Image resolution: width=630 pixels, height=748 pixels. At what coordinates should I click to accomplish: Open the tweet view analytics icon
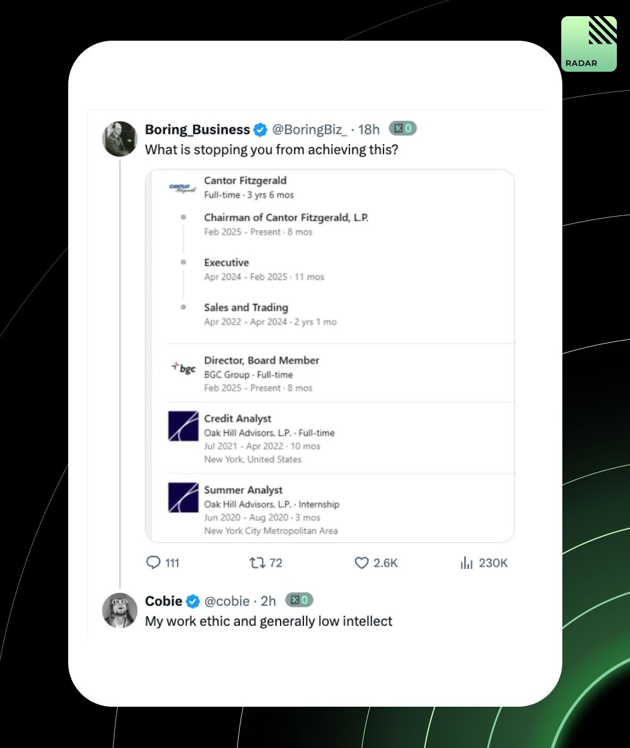467,562
